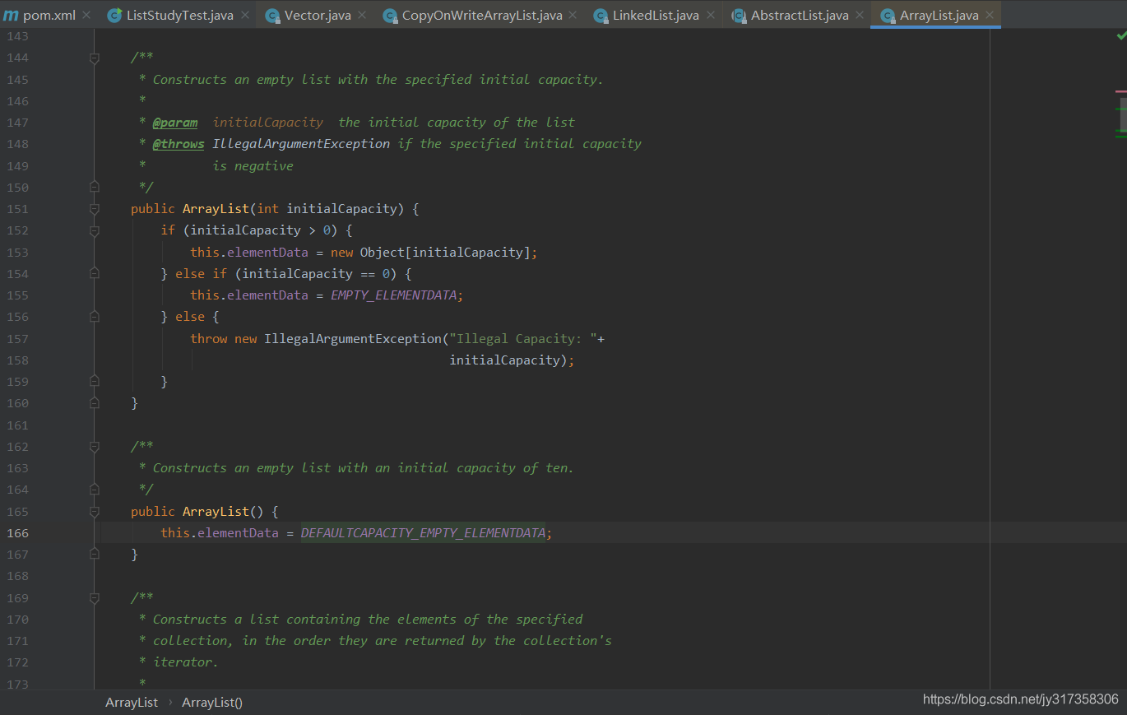Open the ListStudyTest.java tab
The height and width of the screenshot is (715, 1127).
[179, 15]
